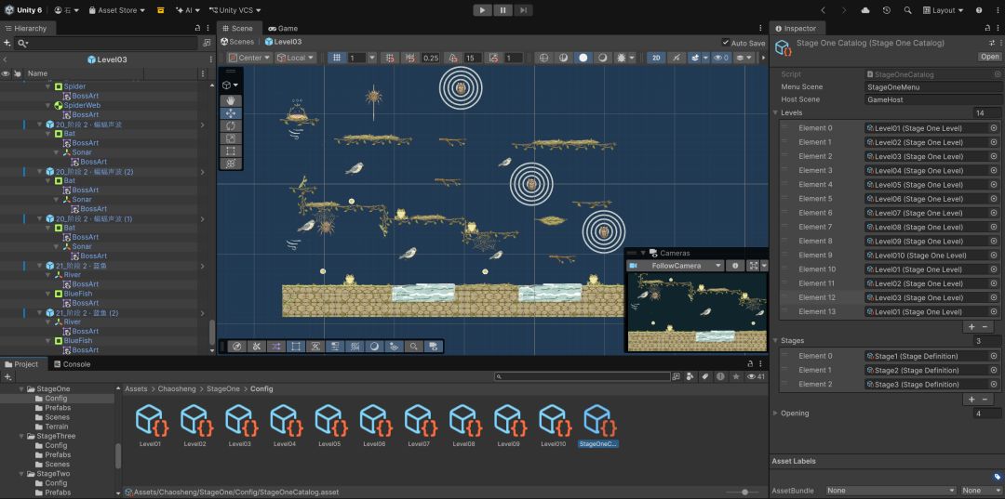Open the global search magnifier in top bar
This screenshot has height=499, width=1005.
click(907, 10)
